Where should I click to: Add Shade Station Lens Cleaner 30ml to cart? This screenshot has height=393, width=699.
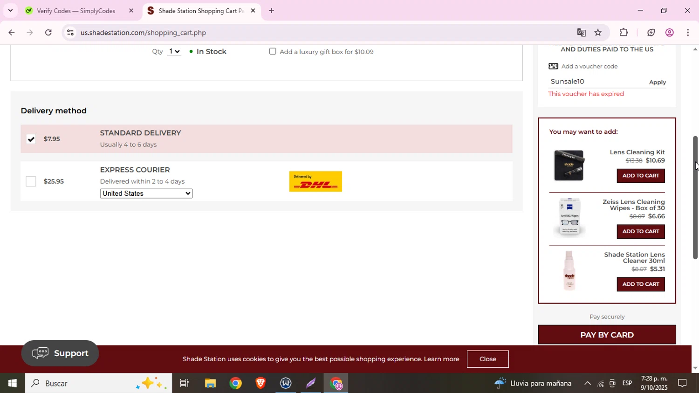[641, 284]
